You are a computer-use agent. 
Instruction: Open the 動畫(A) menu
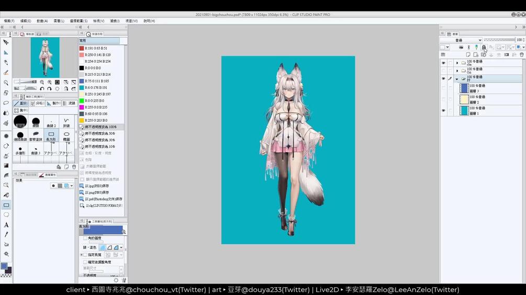pos(42,21)
